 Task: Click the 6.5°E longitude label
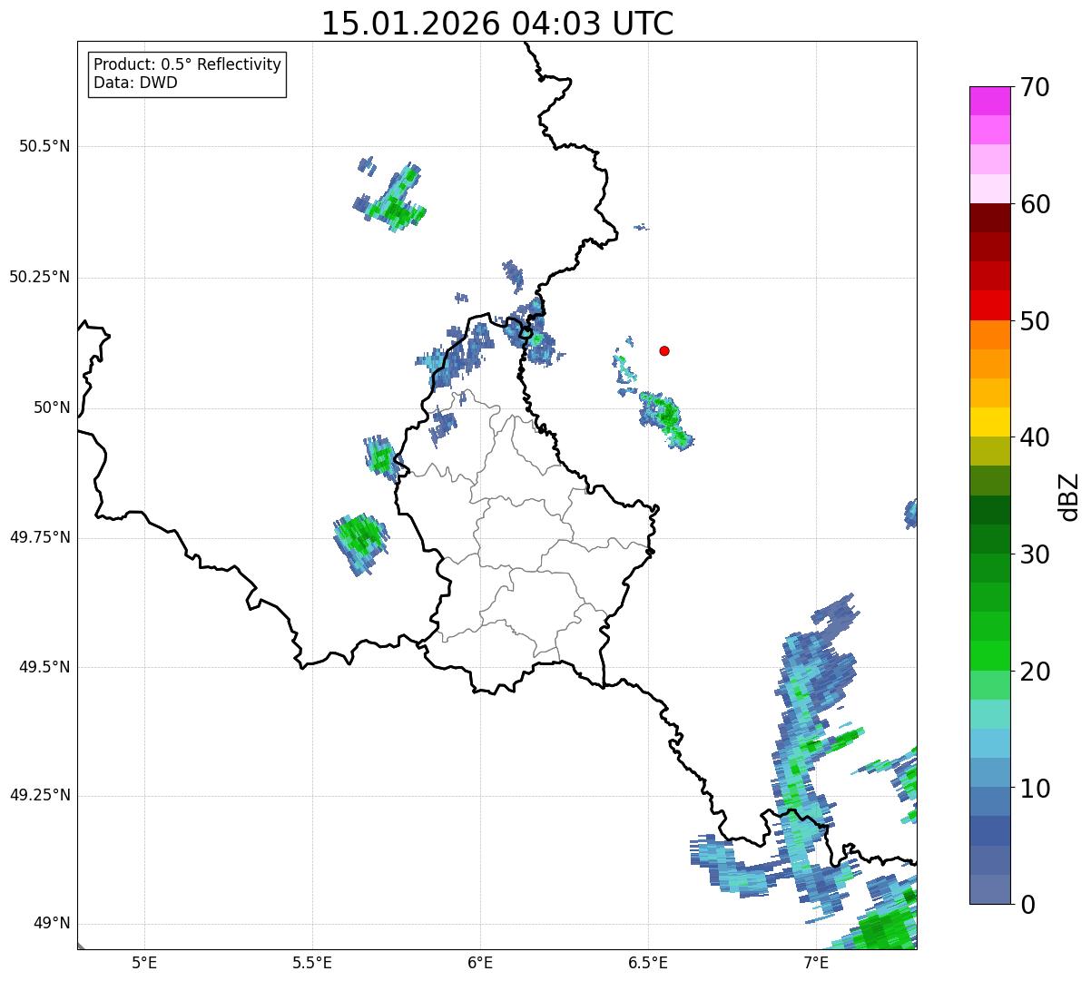click(x=648, y=962)
